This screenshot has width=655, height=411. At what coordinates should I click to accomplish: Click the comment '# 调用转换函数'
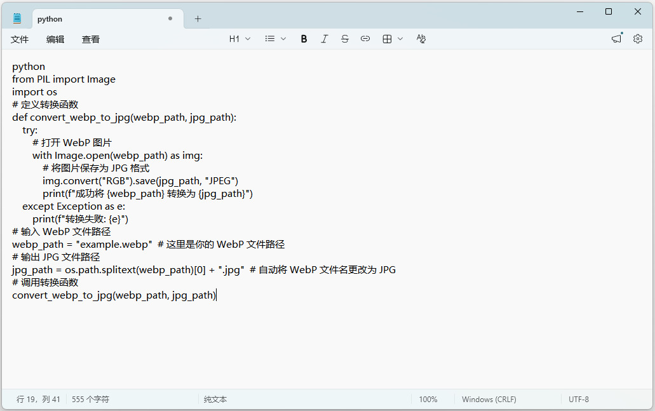pyautogui.click(x=45, y=282)
